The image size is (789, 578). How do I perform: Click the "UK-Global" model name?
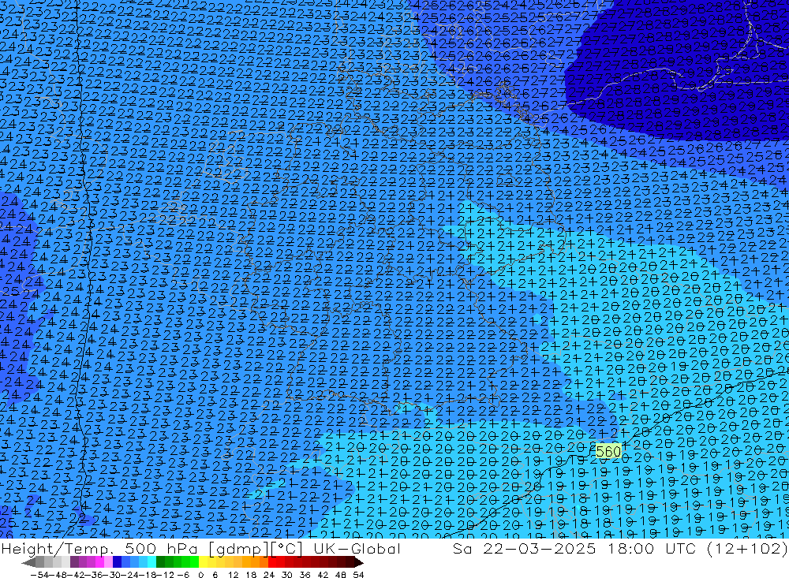pyautogui.click(x=357, y=548)
